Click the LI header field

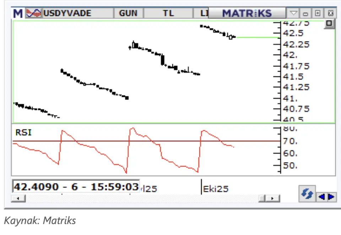[201, 13]
